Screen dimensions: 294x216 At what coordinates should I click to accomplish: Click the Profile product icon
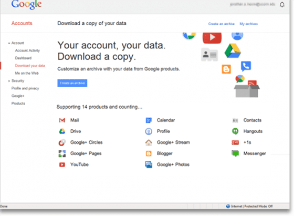click(x=149, y=131)
